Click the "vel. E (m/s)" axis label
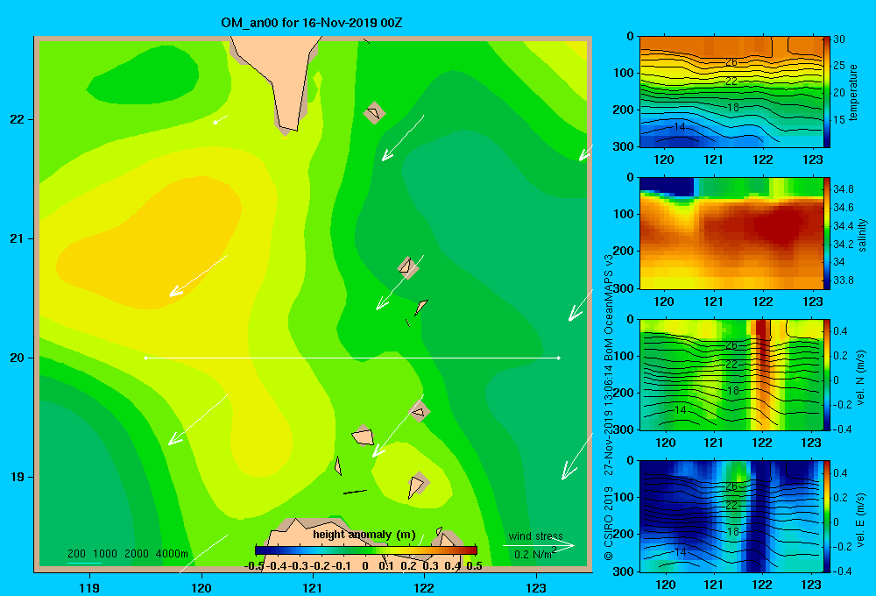The image size is (876, 596). pyautogui.click(x=860, y=520)
